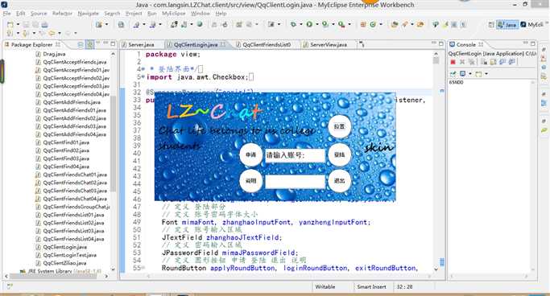This screenshot has height=296, width=550.
Task: Switch to the ServerView.java editor tab
Action: (325, 44)
